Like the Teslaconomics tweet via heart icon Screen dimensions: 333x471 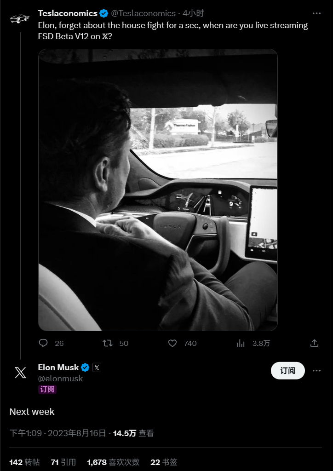(x=172, y=343)
